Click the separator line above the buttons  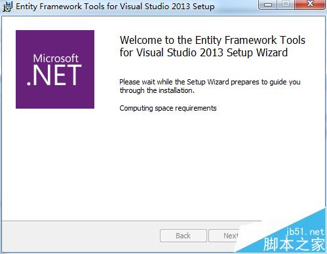click(x=132, y=221)
